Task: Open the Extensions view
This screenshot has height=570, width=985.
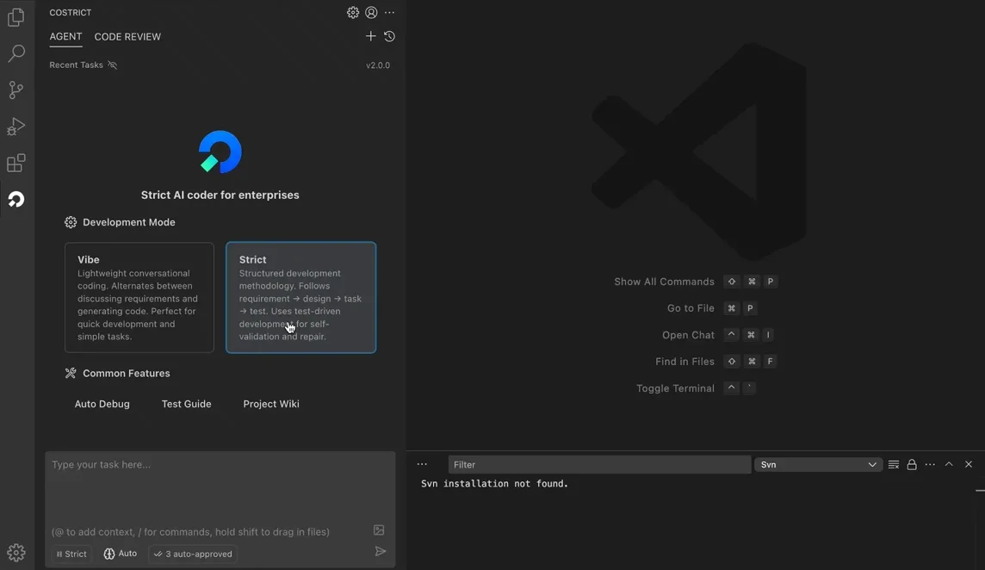Action: [x=16, y=163]
